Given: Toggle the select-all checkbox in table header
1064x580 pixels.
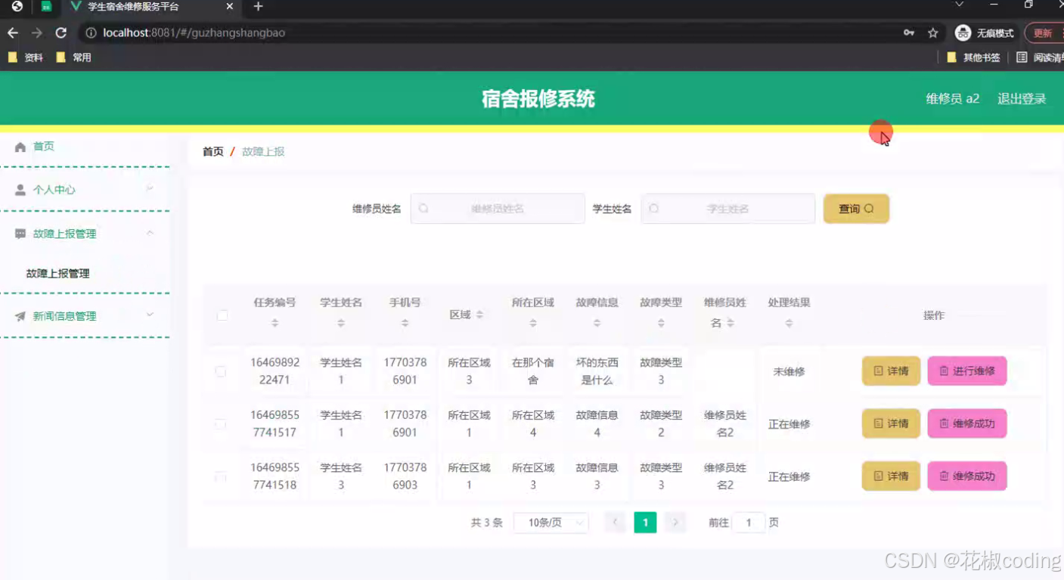Looking at the screenshot, I should (x=222, y=315).
